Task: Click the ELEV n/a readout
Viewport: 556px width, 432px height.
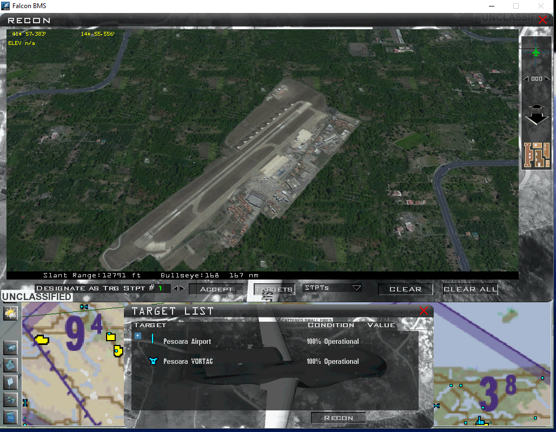Action: pyautogui.click(x=22, y=43)
